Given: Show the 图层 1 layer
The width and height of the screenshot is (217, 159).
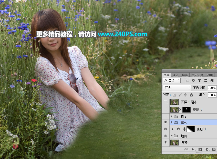Looking at the screenshot, I should coord(166,110).
